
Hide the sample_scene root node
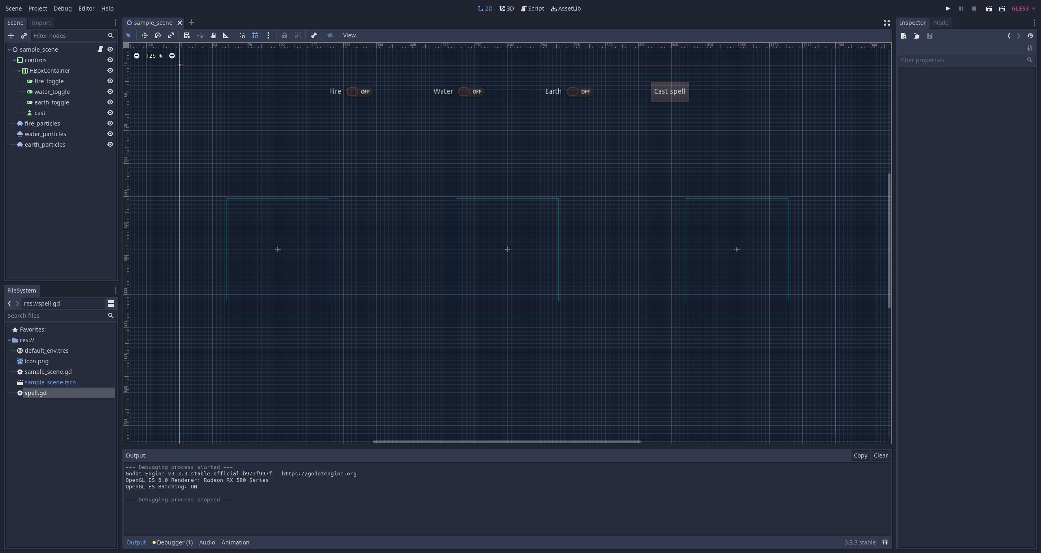tap(110, 49)
